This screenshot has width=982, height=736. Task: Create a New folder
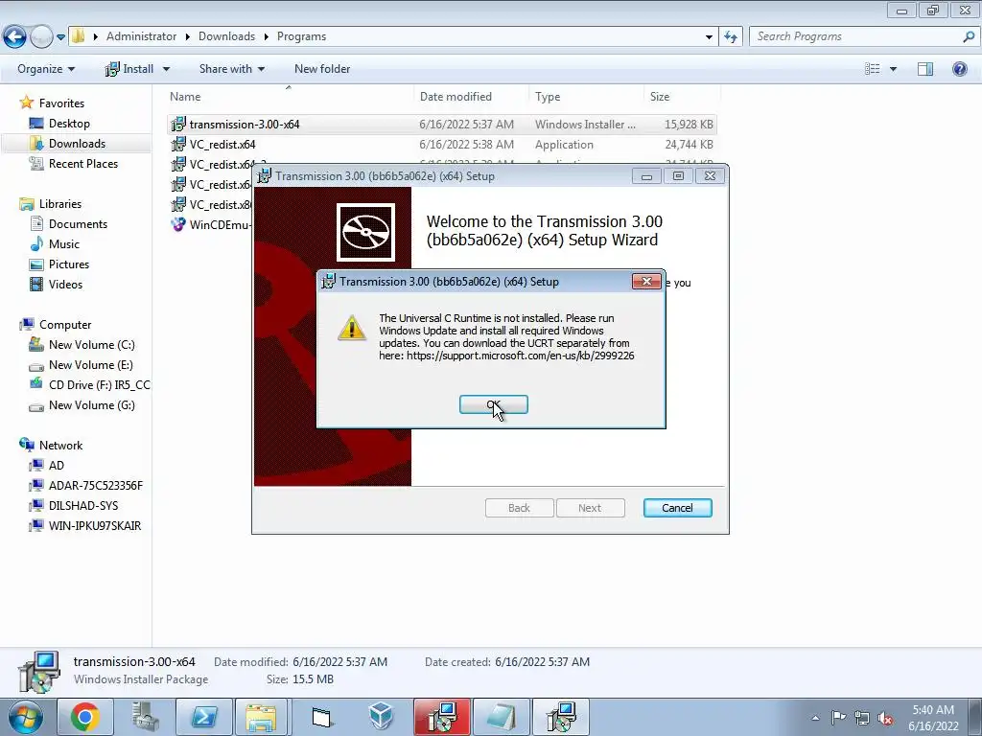tap(322, 69)
